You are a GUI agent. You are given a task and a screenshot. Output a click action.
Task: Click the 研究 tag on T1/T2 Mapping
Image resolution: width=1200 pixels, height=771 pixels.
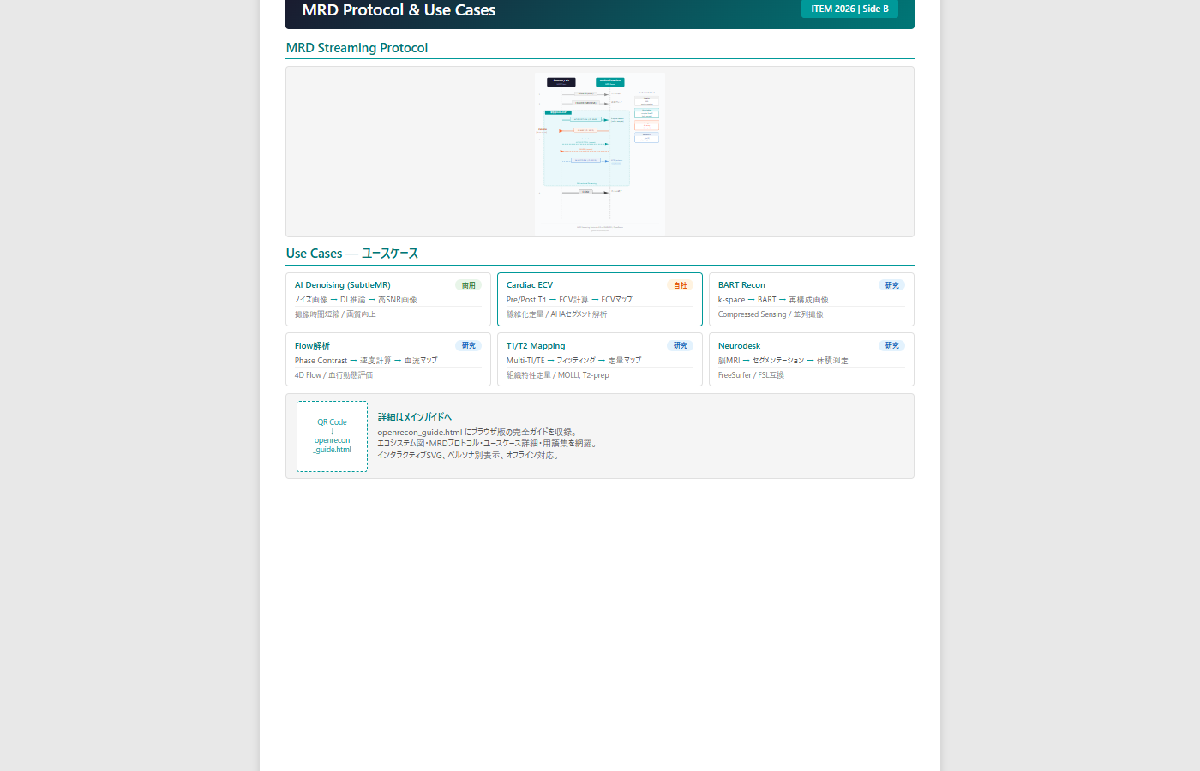(x=680, y=346)
